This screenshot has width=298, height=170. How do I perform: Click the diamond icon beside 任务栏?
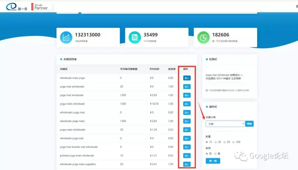tap(207, 59)
